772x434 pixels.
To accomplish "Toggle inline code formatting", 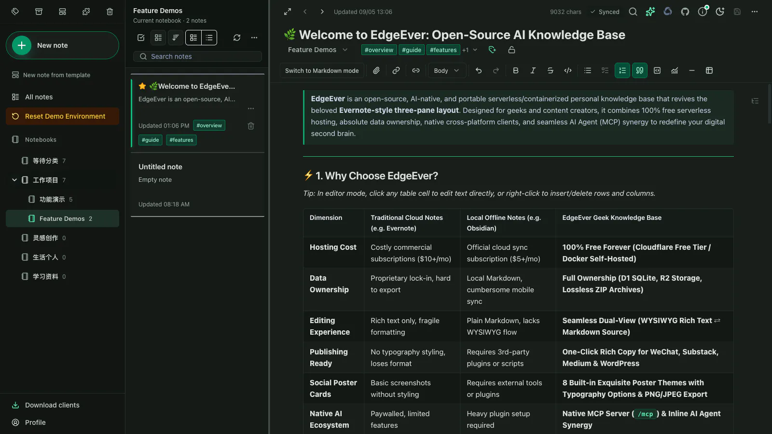I will pyautogui.click(x=568, y=70).
